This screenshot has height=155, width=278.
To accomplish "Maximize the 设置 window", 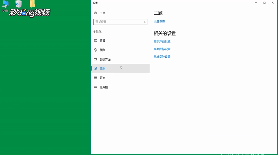I will tap(264, 3).
